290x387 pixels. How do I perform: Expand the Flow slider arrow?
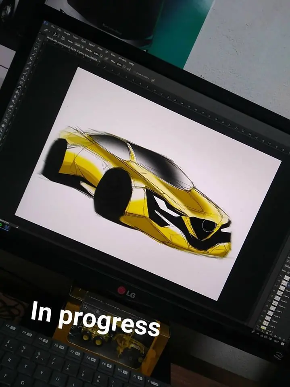click(x=124, y=67)
